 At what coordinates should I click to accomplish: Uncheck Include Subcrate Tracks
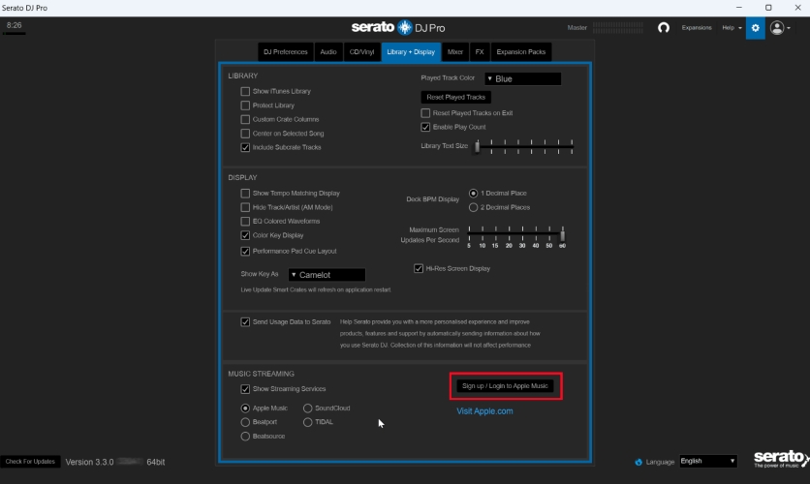[245, 147]
